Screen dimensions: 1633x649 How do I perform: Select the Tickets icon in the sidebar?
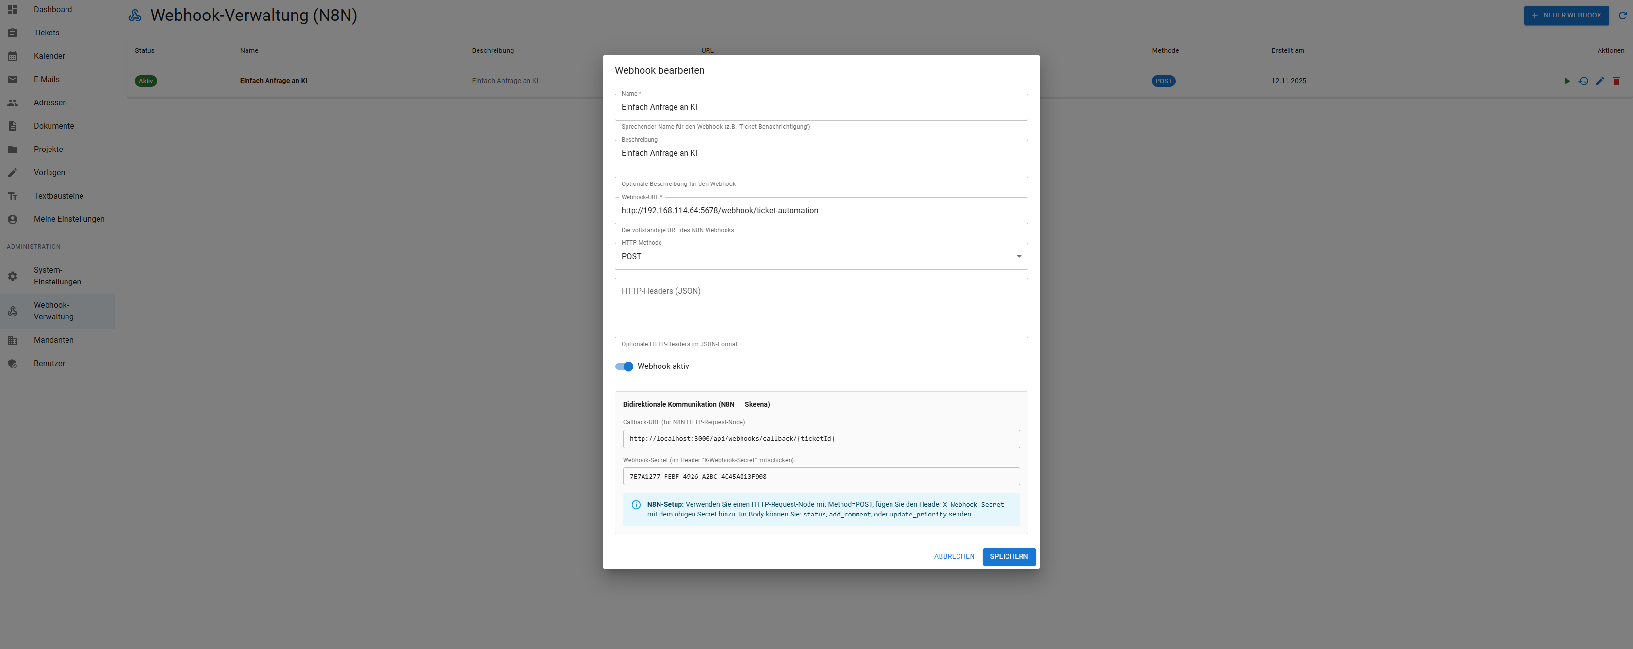[x=13, y=33]
